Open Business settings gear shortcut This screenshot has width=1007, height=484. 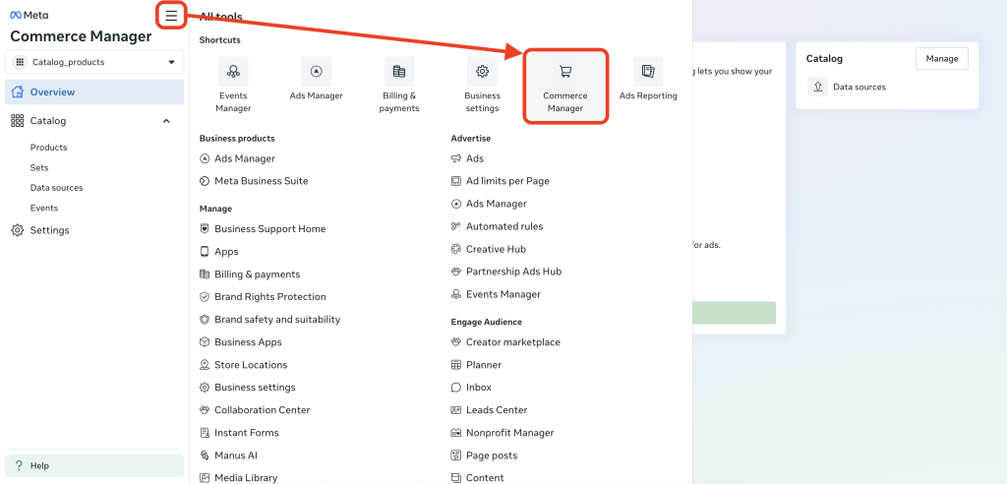[482, 72]
